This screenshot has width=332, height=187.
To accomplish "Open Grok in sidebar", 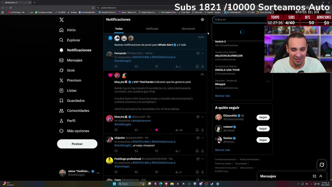I will pos(67,70).
